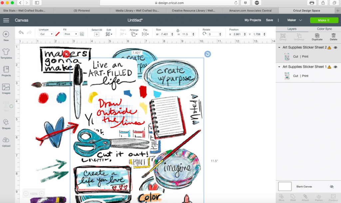Undo the last action
Viewport: 341px width, 203px height.
click(x=21, y=32)
